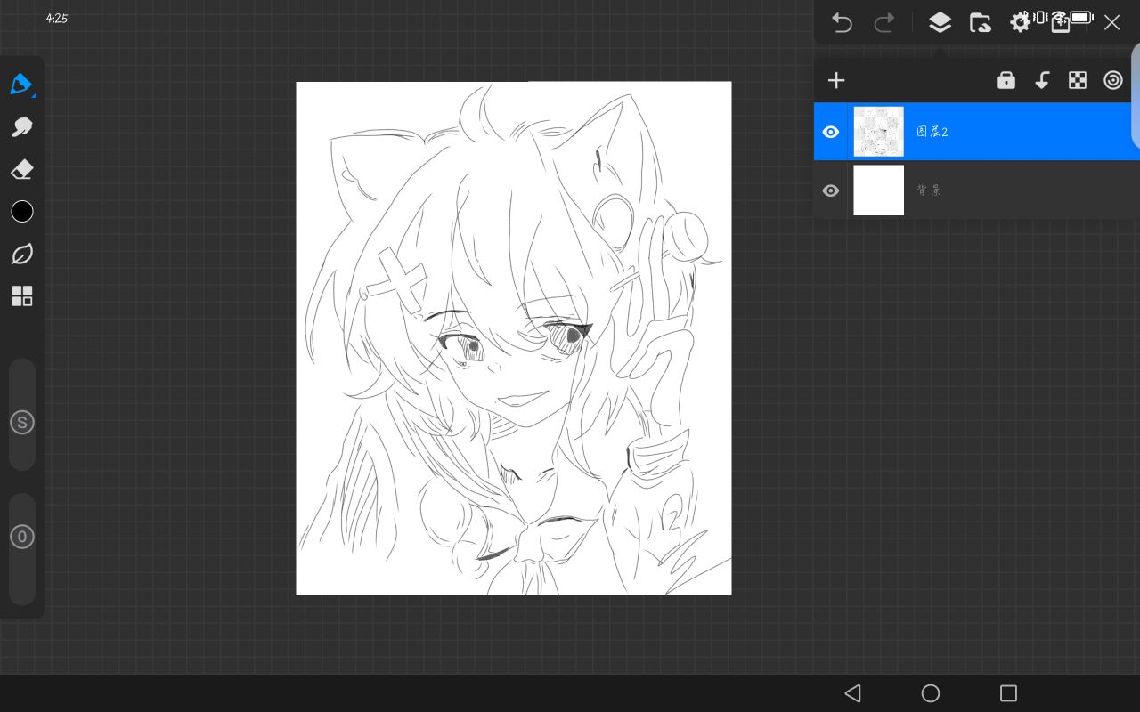The height and width of the screenshot is (712, 1140).
Task: Click the redo arrow
Action: (884, 23)
